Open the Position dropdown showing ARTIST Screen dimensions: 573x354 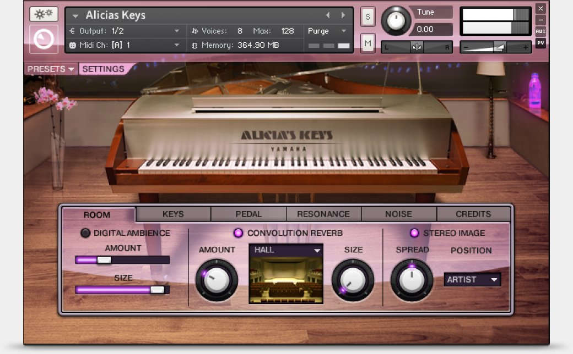click(472, 279)
